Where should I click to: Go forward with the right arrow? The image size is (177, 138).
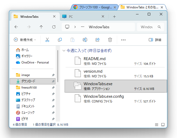point(29,27)
